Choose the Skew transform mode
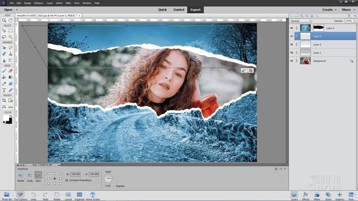The image size is (358, 201). click(38, 175)
